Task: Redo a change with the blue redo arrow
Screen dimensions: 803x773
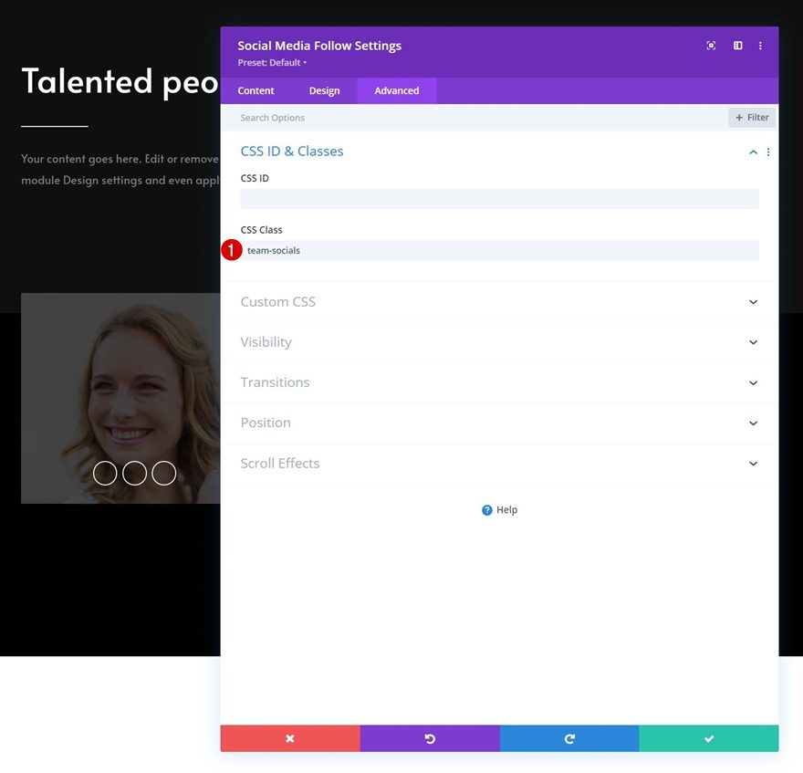Action: tap(569, 738)
